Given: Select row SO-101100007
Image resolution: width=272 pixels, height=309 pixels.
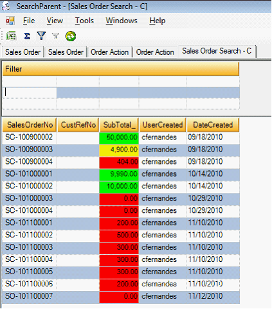Looking at the screenshot, I should (x=121, y=296).
